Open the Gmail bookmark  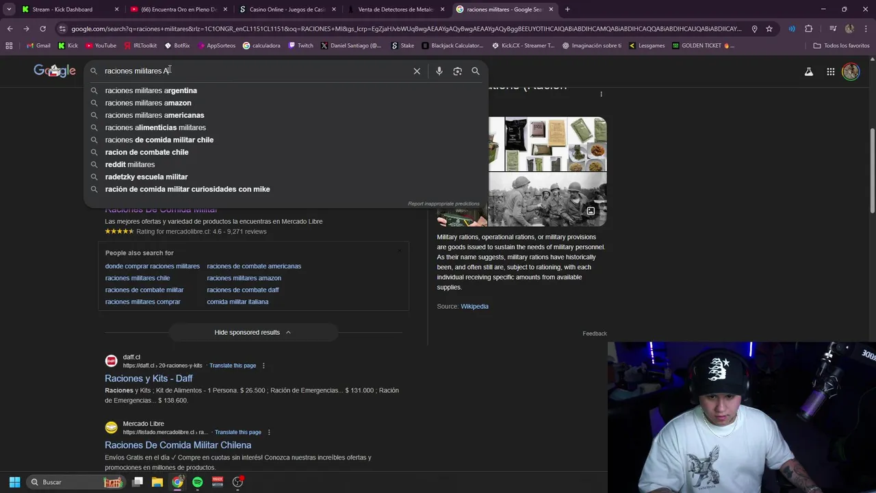point(38,46)
